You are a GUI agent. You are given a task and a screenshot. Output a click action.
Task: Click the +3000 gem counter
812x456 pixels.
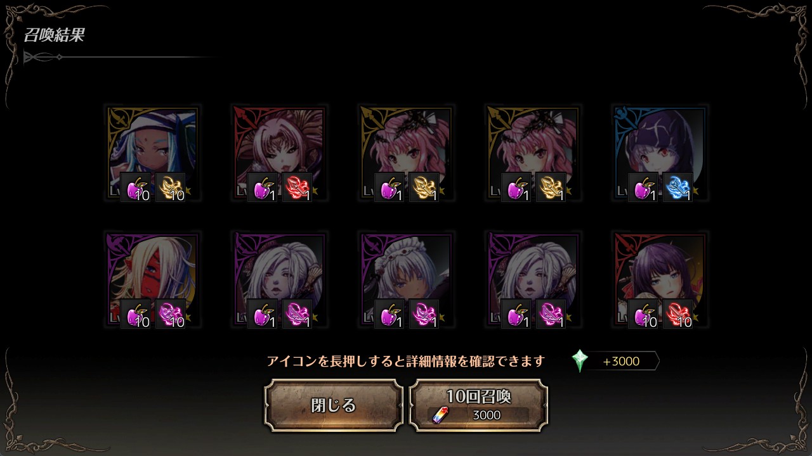(x=622, y=361)
